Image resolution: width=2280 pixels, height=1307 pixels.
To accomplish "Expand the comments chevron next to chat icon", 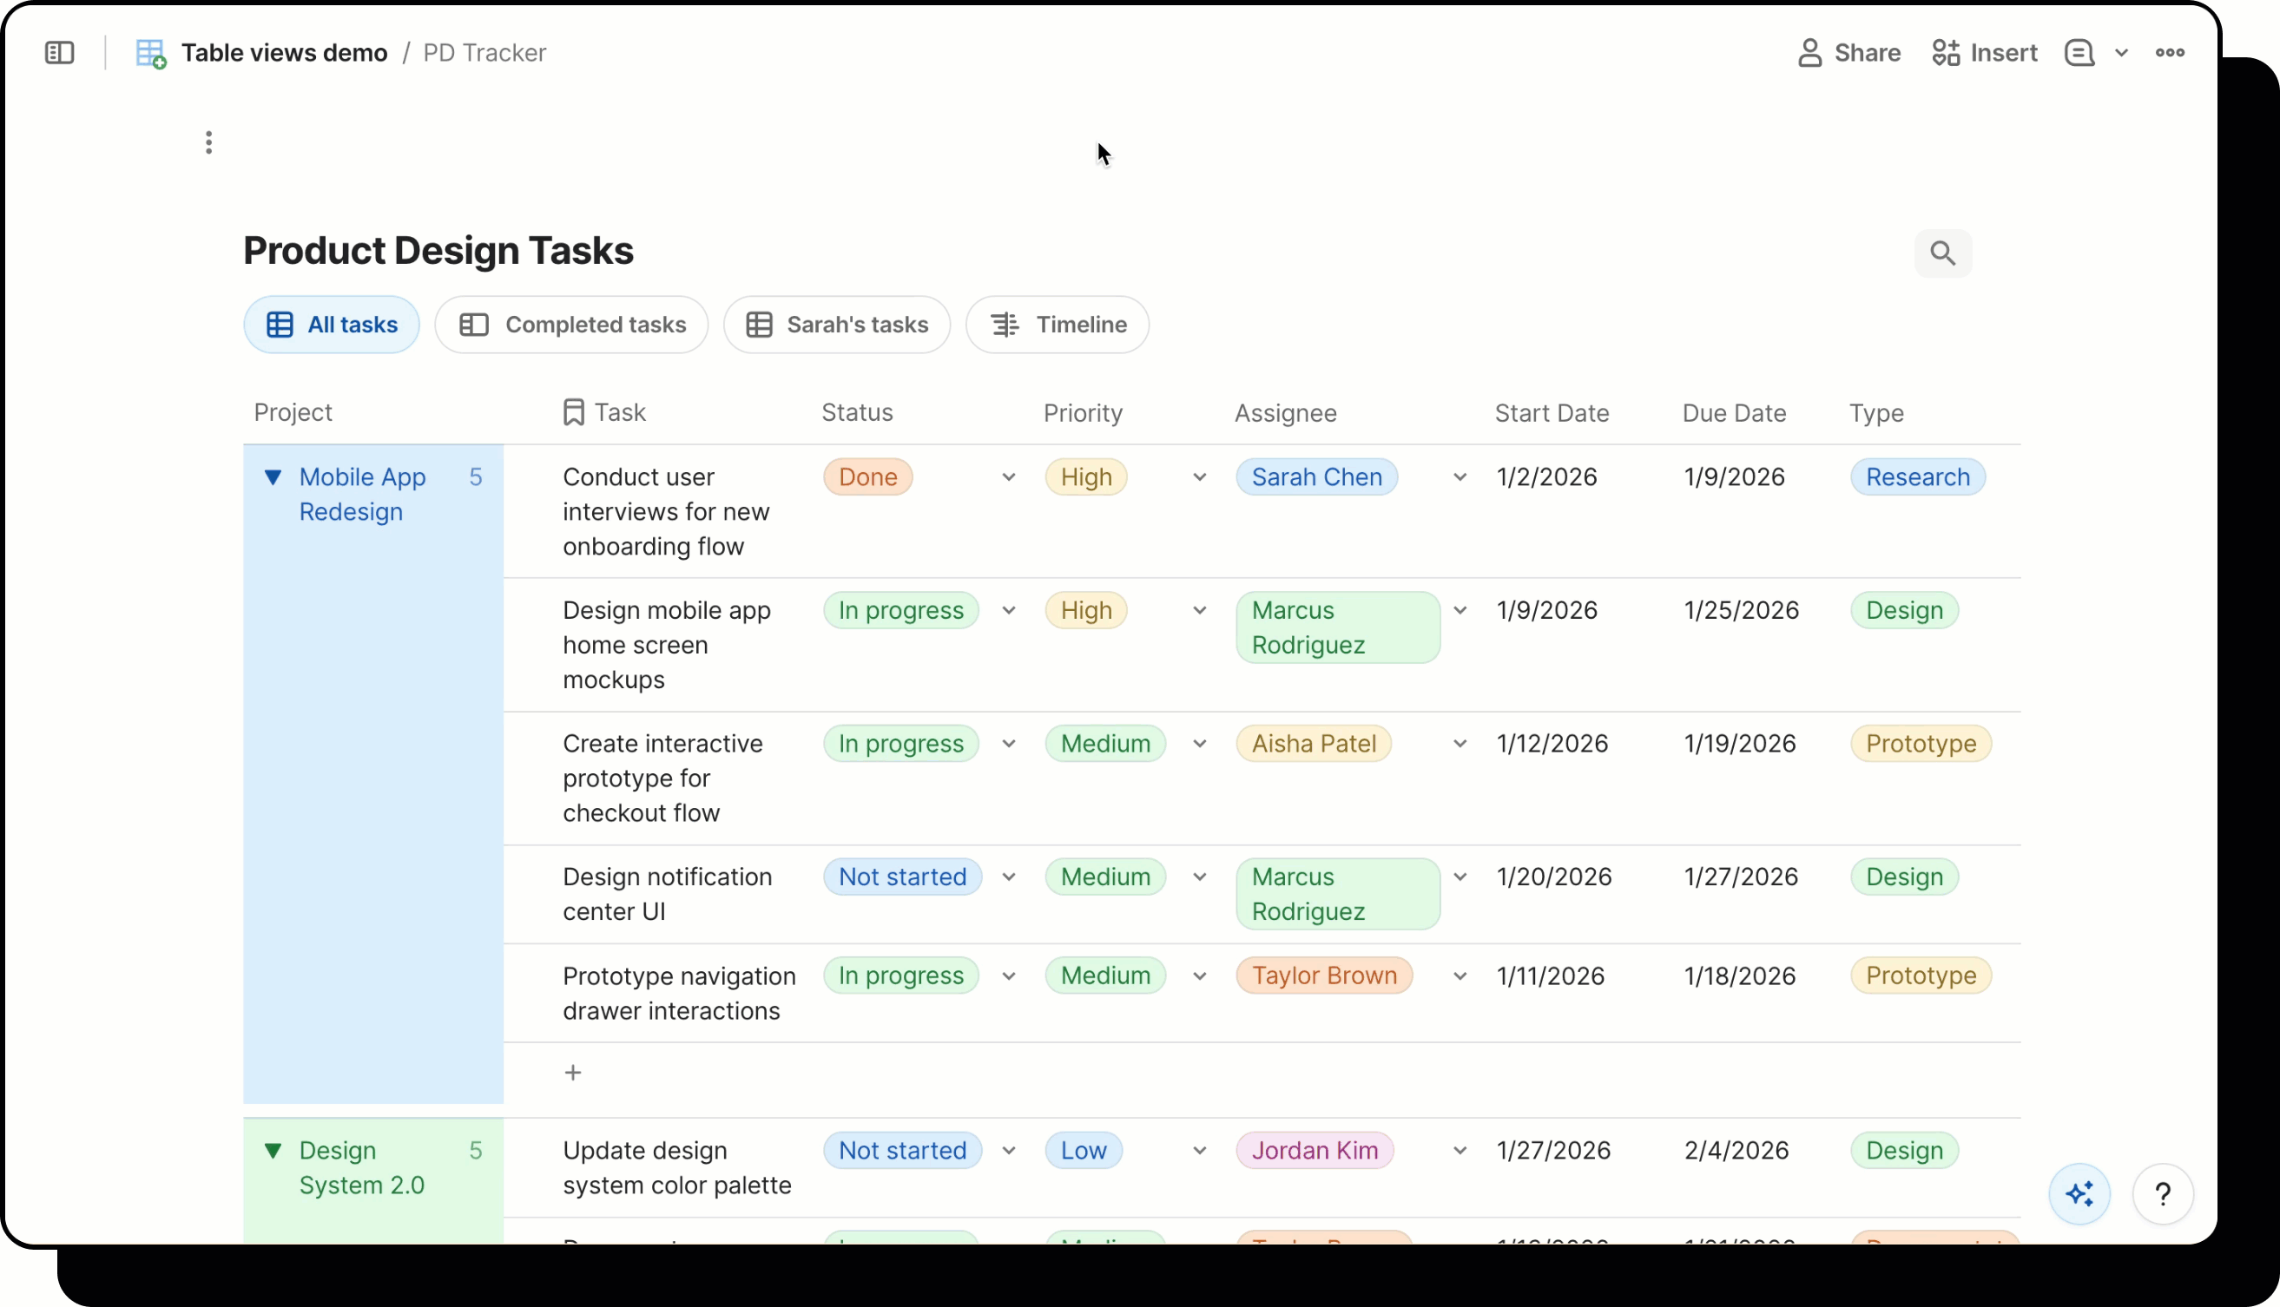I will point(2123,52).
